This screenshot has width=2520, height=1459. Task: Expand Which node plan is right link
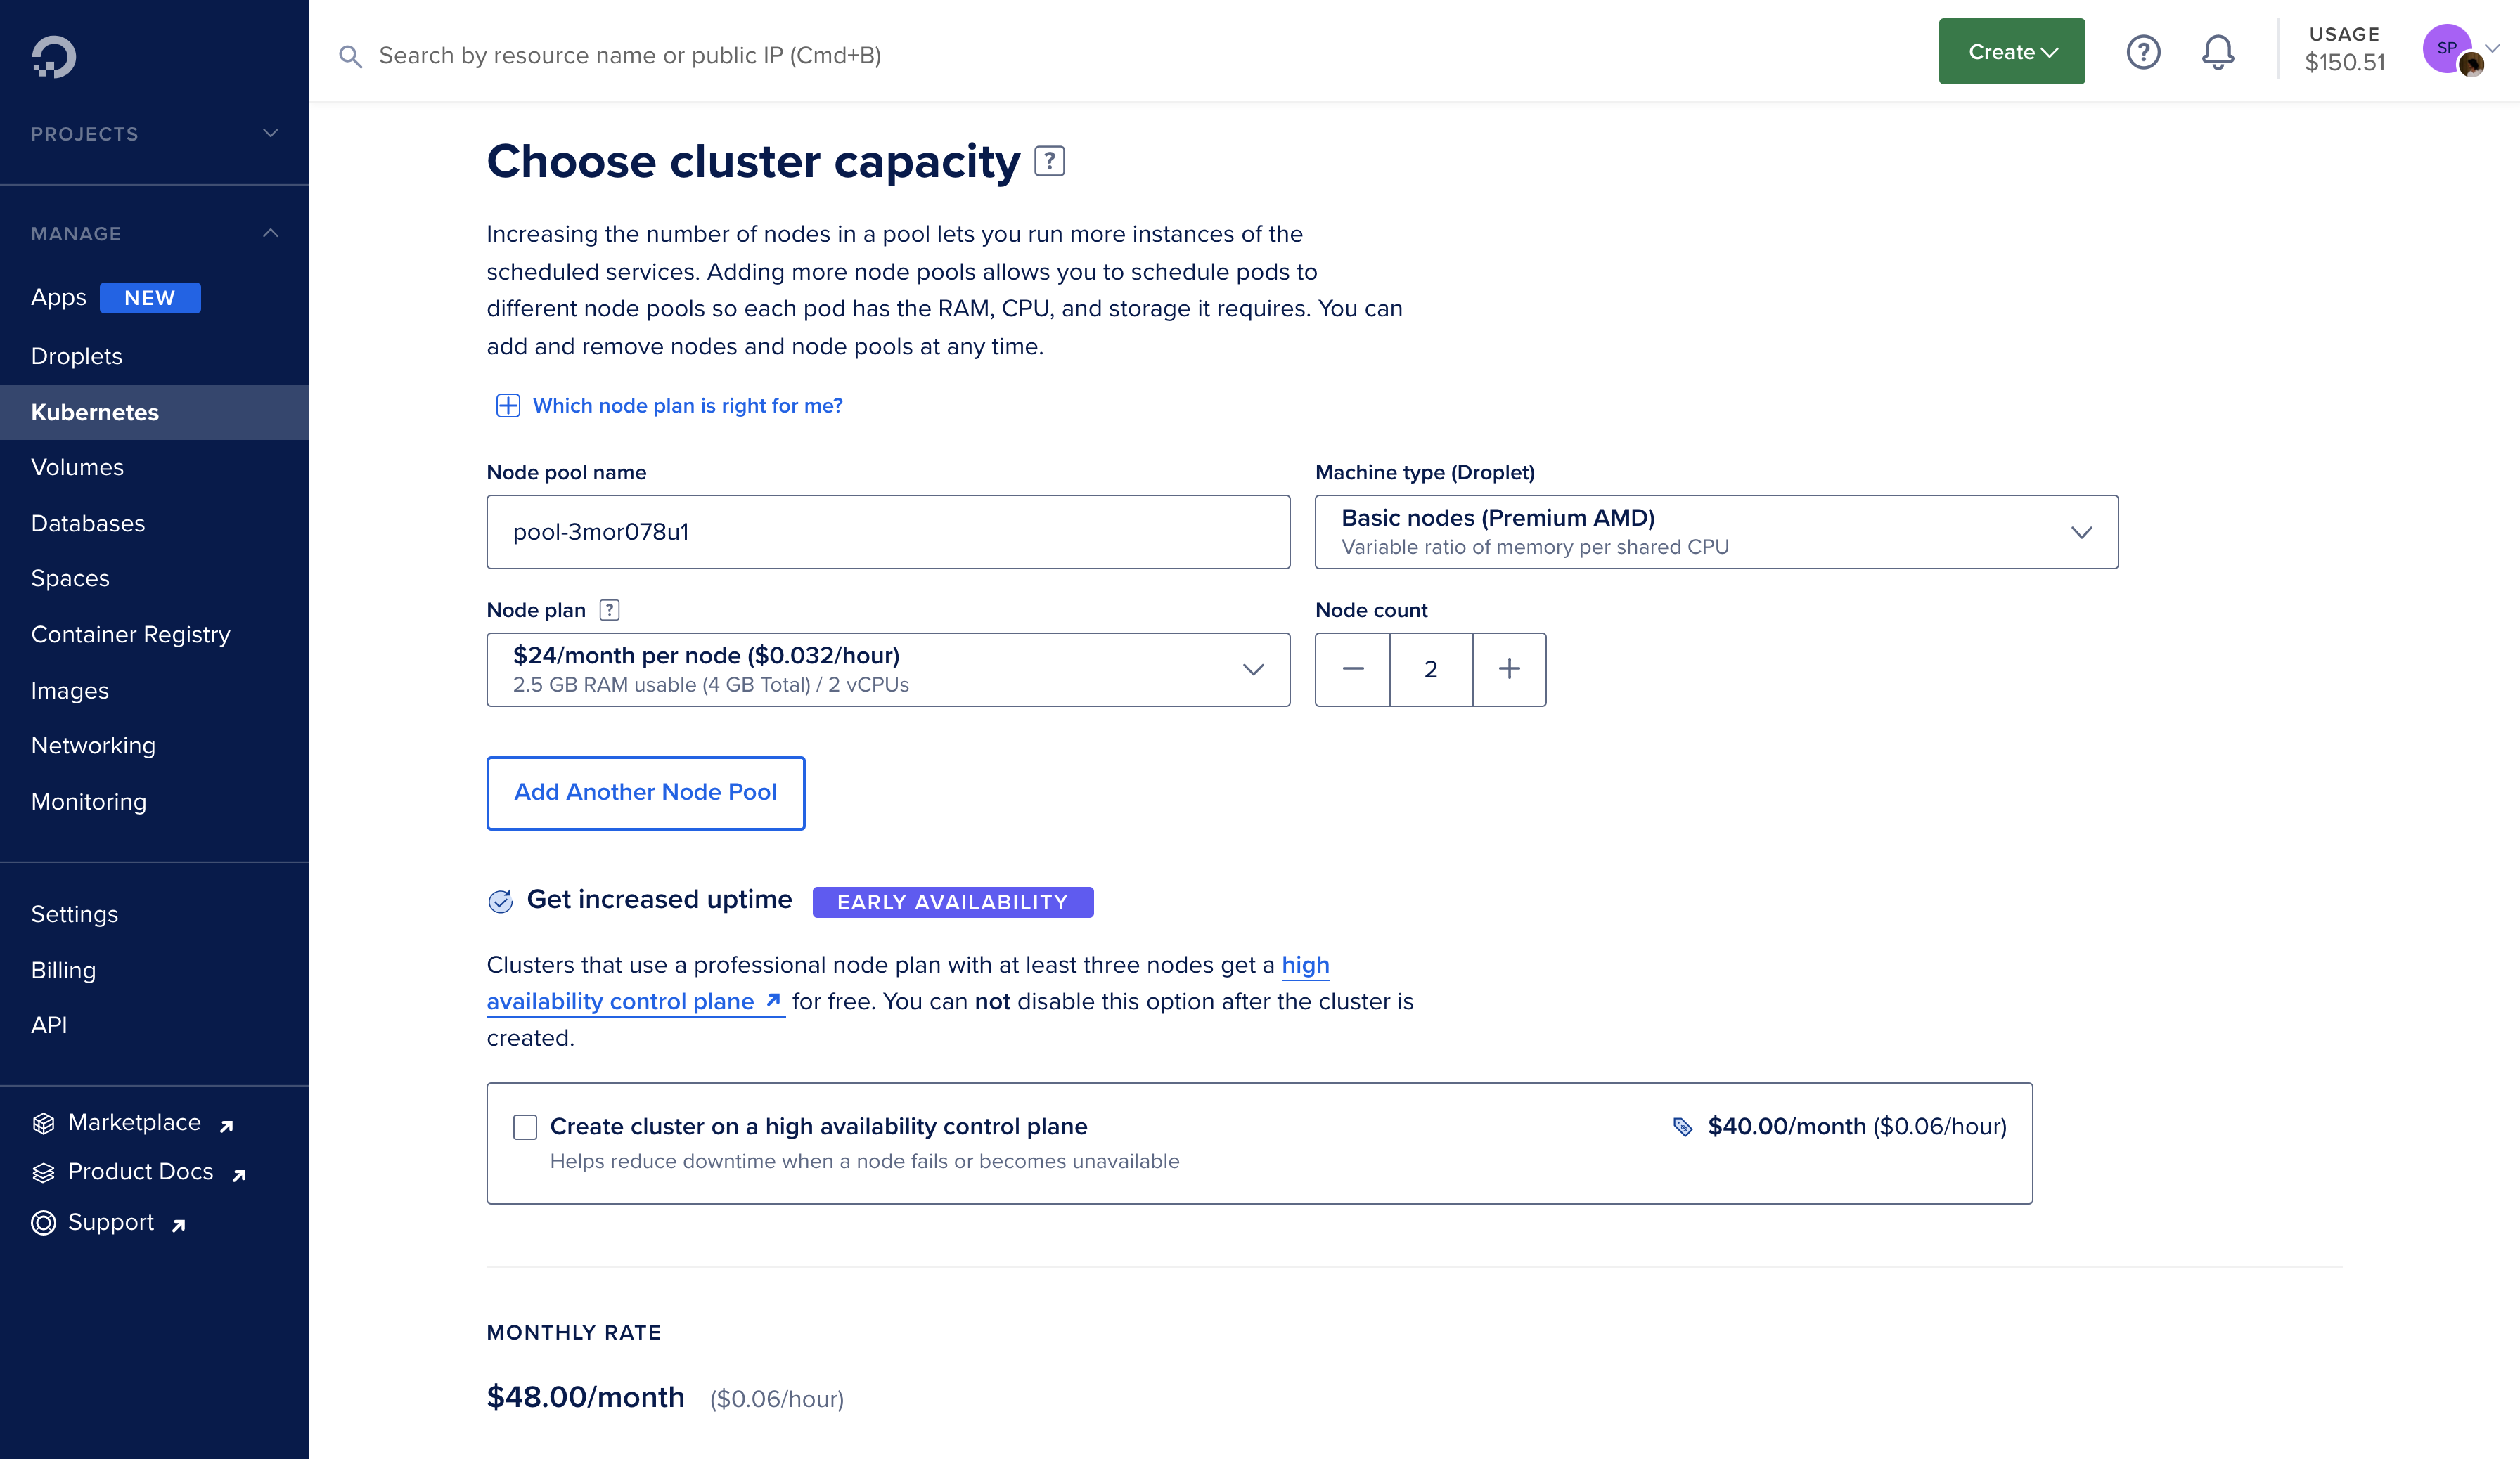pos(686,406)
